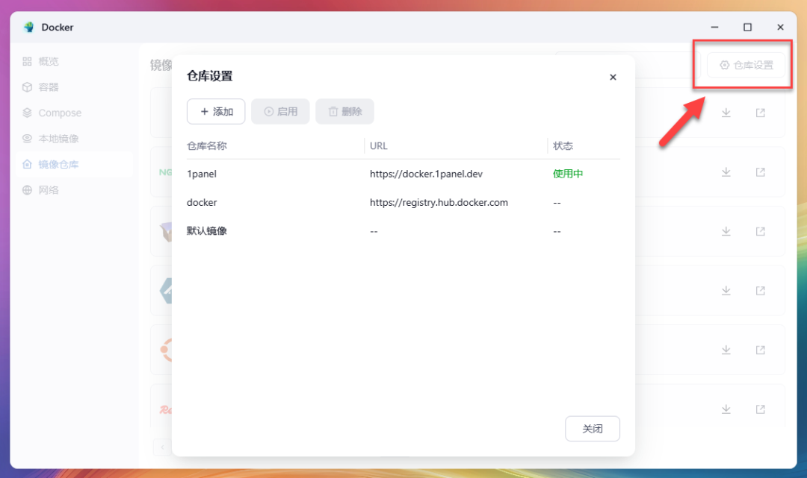Open the external link icon in the fifth image row
Screen dimensions: 807x478
pos(760,350)
